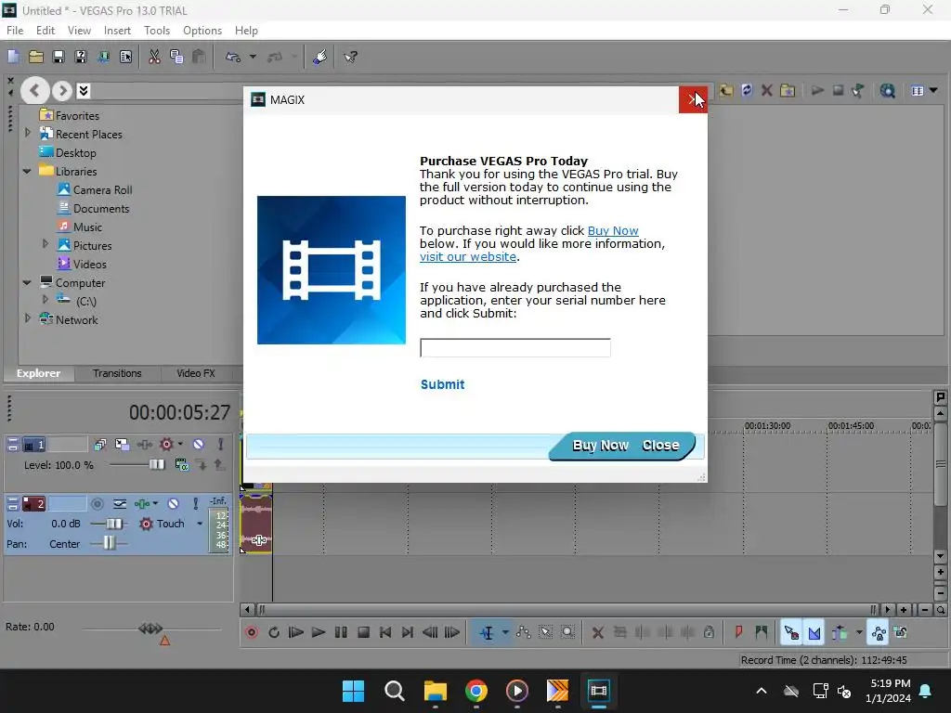The width and height of the screenshot is (951, 713).
Task: Expand the Recent Places tree node
Action: pos(27,133)
